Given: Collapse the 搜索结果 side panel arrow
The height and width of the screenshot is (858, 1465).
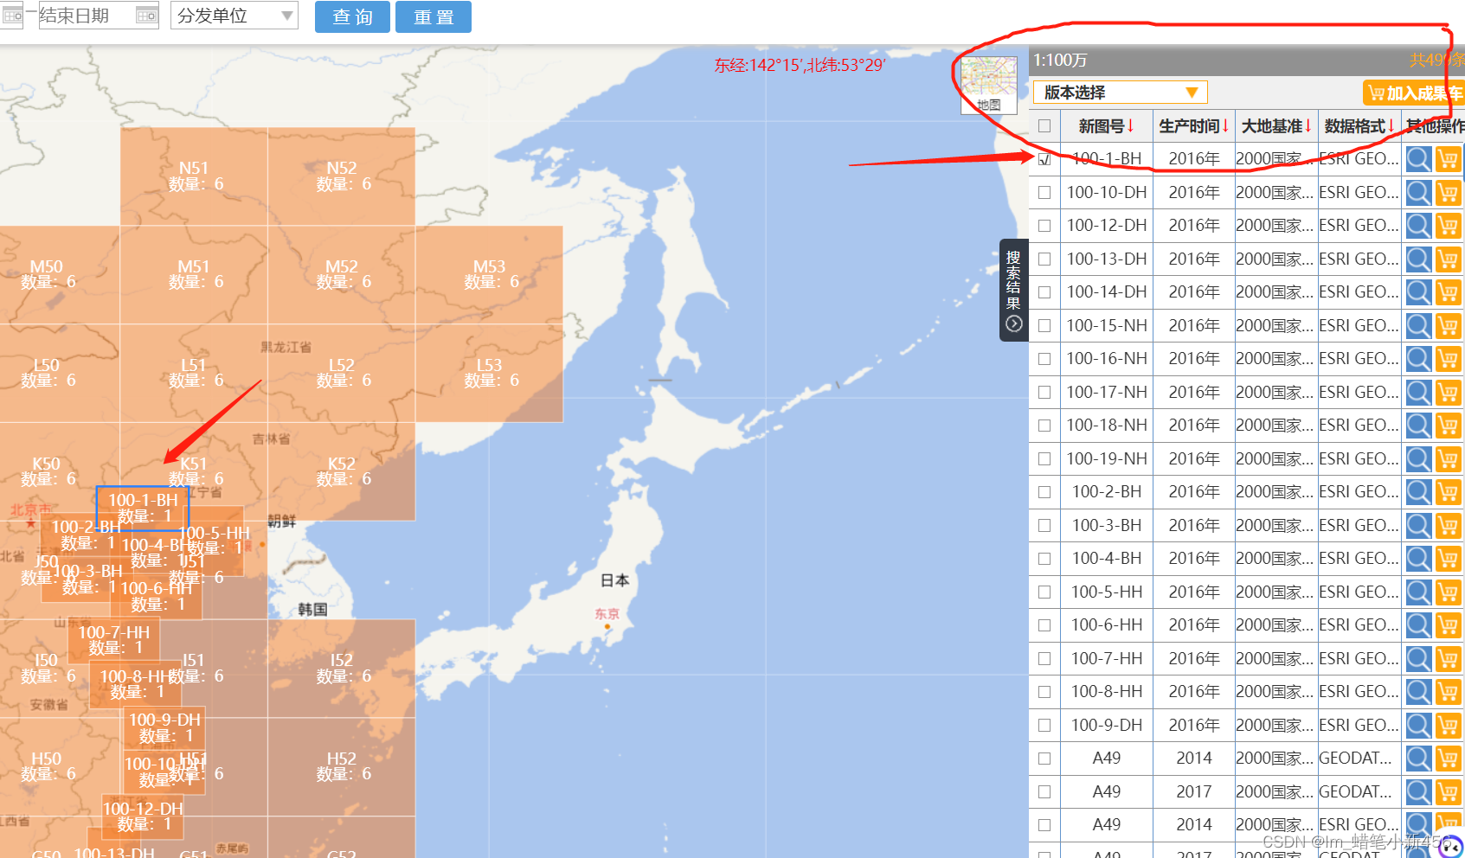Looking at the screenshot, I should [x=1014, y=323].
